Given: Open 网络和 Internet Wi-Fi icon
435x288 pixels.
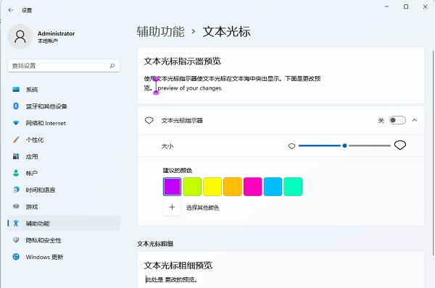Looking at the screenshot, I should 16,123.
